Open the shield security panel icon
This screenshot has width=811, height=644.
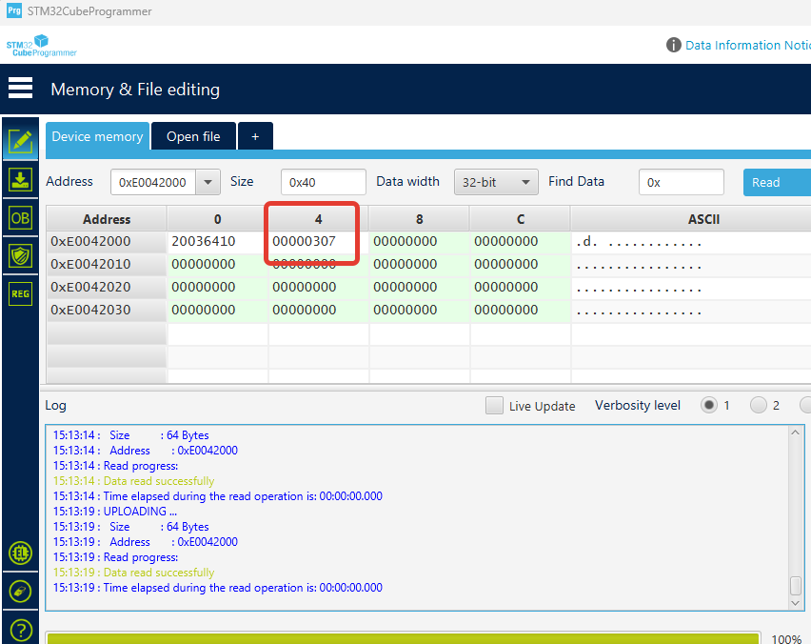(x=20, y=255)
